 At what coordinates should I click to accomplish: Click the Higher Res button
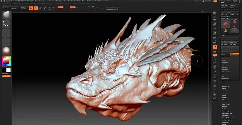click(x=234, y=40)
